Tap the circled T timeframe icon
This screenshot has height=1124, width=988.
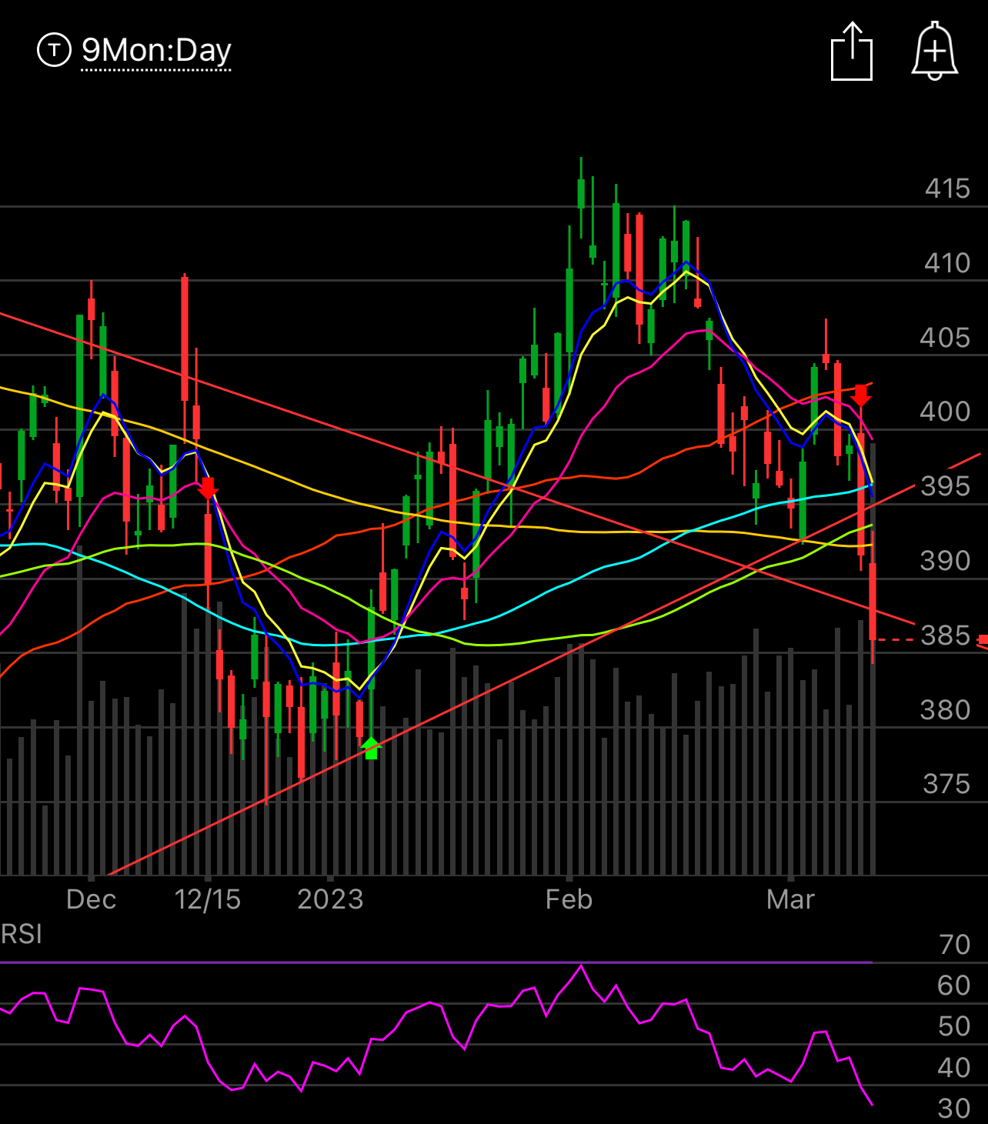click(54, 51)
